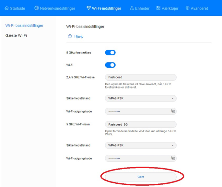Expand the 5 GHz Sikkerhedstilstand dropdown

click(x=141, y=145)
